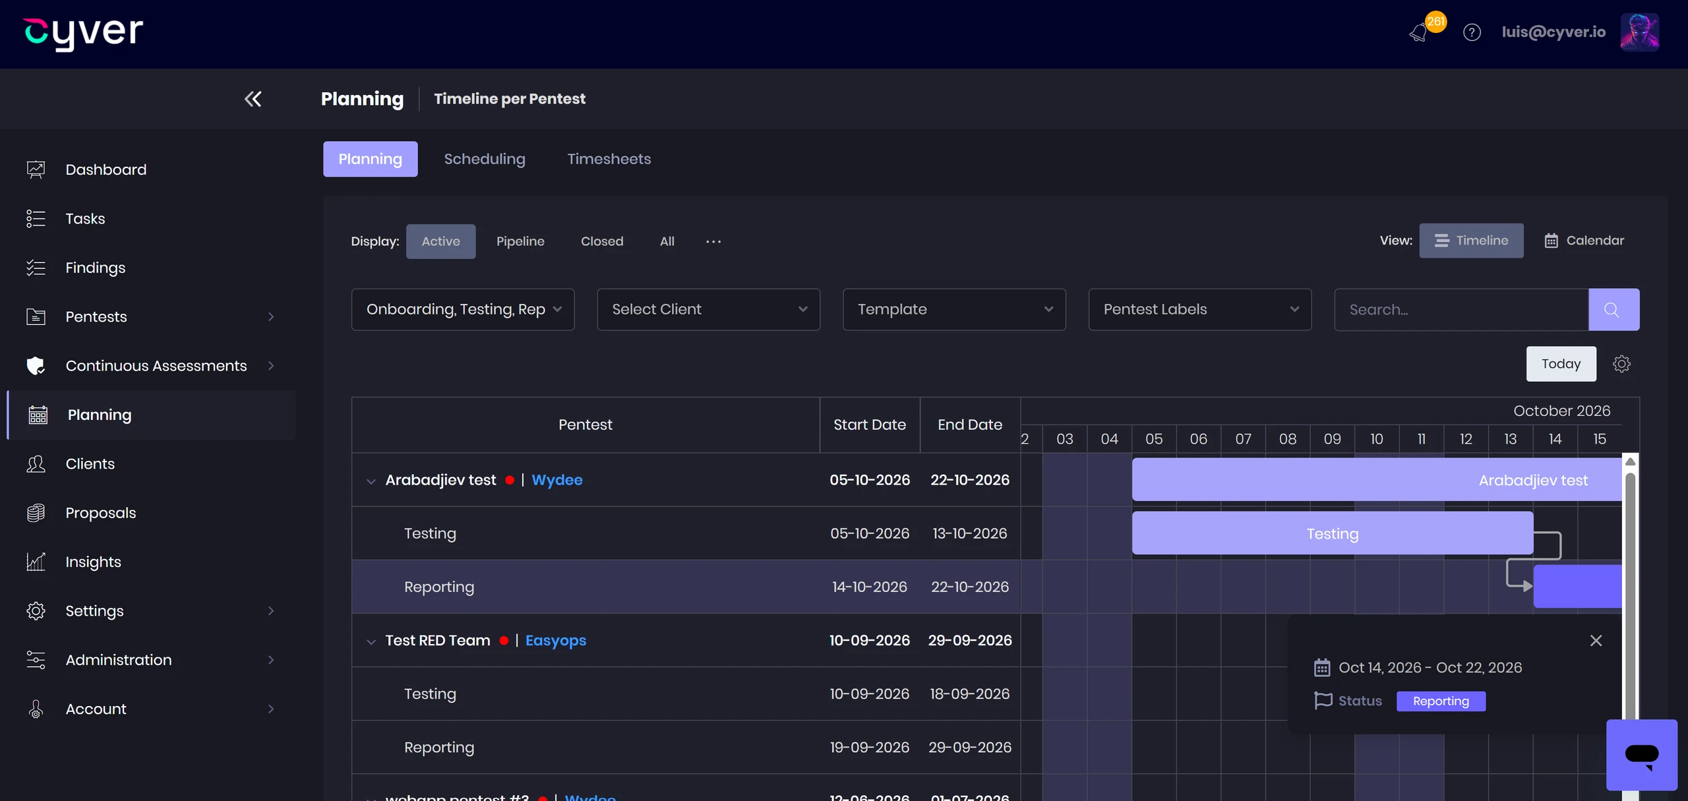Open the Wydee client link
This screenshot has width=1688, height=801.
[x=557, y=480]
